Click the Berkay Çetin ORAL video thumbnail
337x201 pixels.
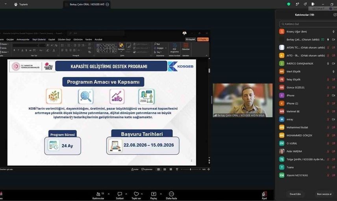pyautogui.click(x=243, y=100)
